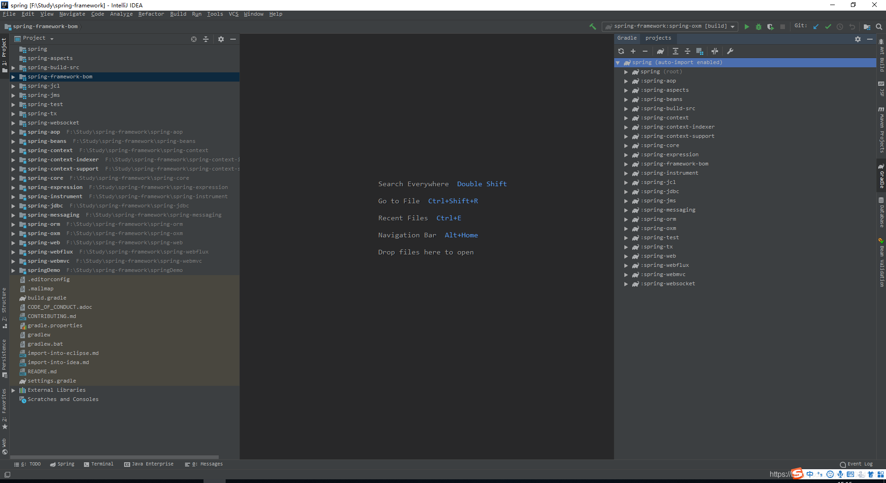Toggle the Structure side tool window
The width and height of the screenshot is (886, 483).
click(x=5, y=308)
